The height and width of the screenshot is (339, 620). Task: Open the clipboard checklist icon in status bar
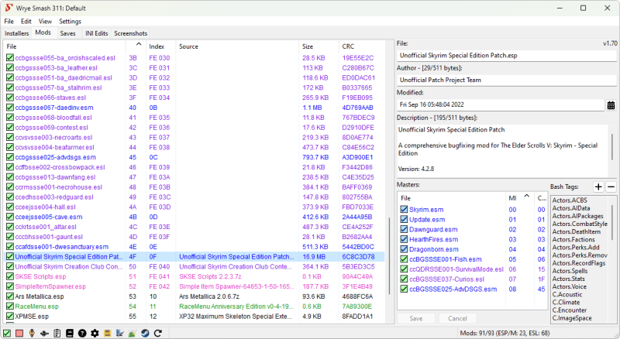[x=57, y=333]
